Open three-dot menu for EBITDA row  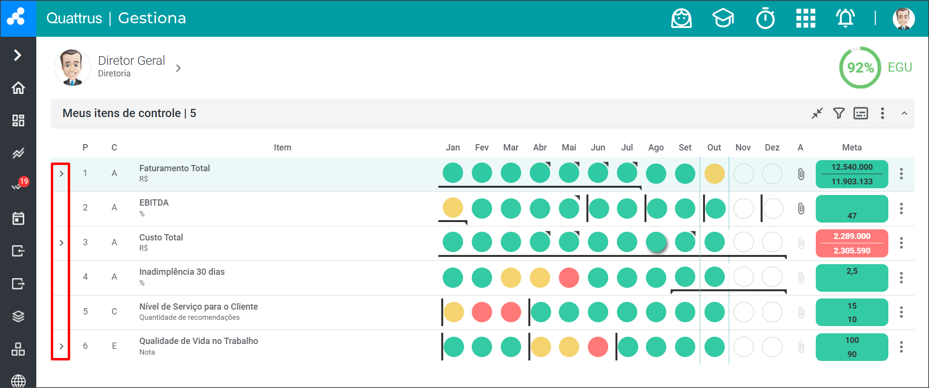pyautogui.click(x=901, y=209)
